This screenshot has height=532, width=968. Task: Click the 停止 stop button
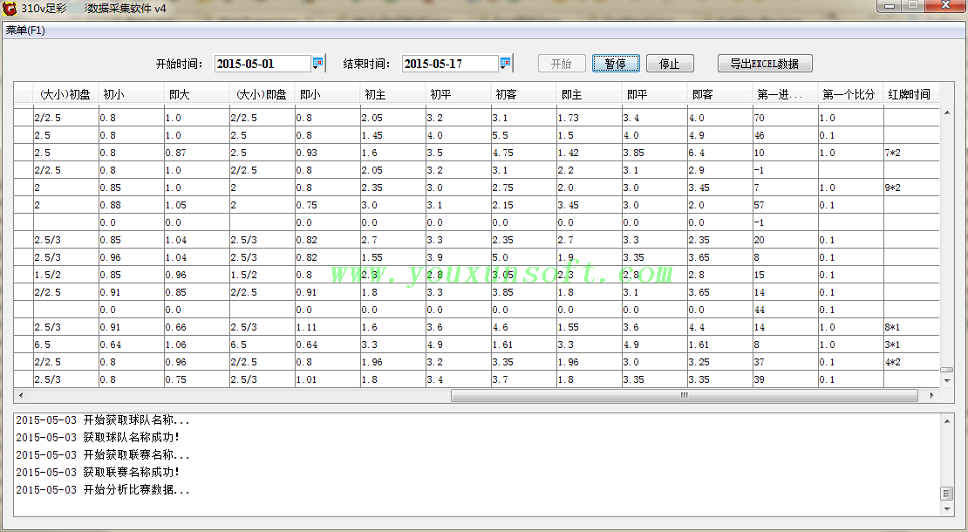click(x=670, y=64)
